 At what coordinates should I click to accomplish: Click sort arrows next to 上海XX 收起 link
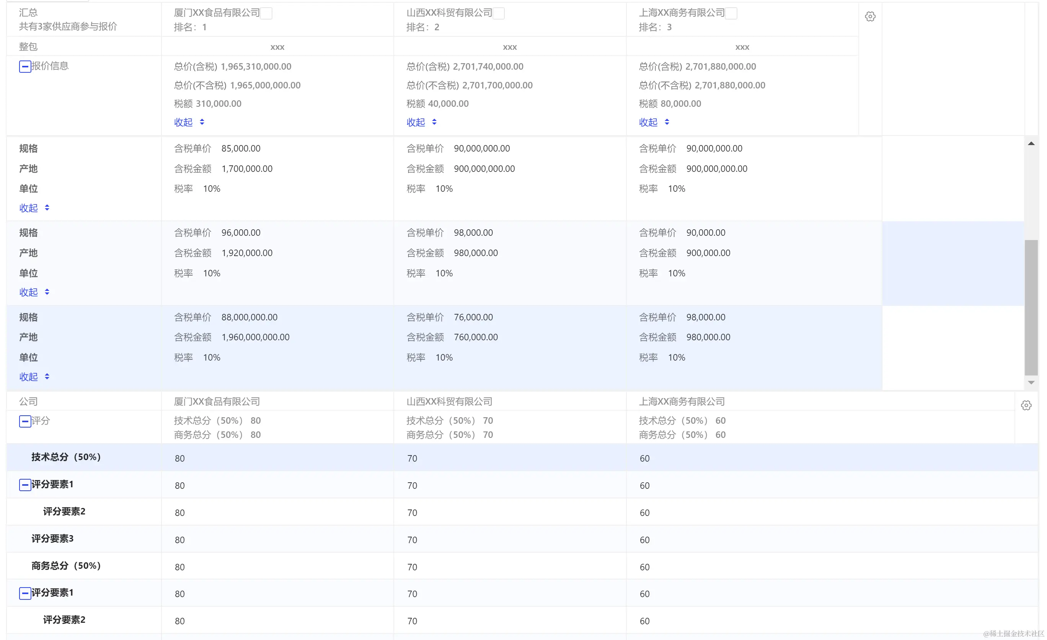click(x=667, y=122)
